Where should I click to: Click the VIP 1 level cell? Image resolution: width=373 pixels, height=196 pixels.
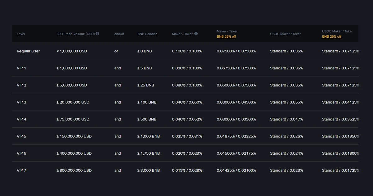point(21,68)
